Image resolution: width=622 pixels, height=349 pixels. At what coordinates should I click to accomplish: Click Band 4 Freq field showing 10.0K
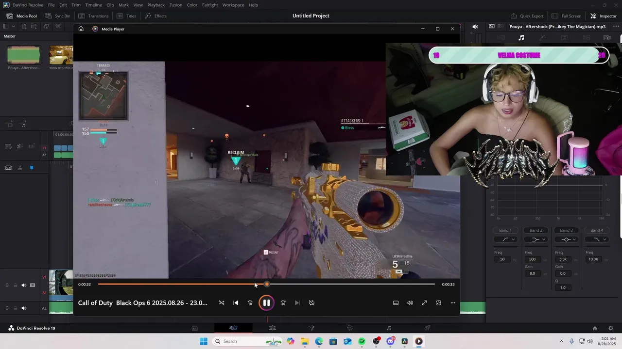(x=593, y=259)
